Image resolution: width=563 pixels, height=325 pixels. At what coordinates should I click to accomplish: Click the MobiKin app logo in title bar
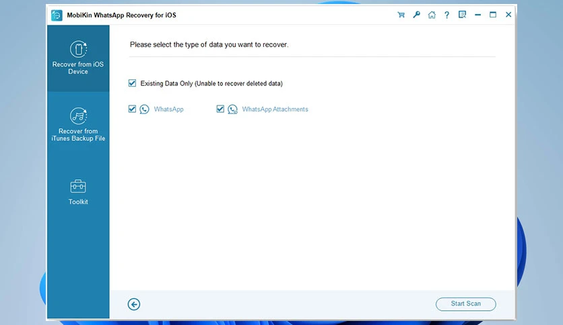[x=57, y=15]
